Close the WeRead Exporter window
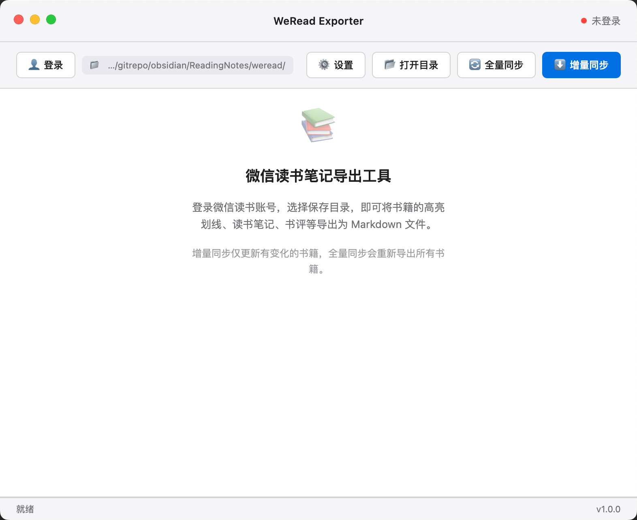Image resolution: width=637 pixels, height=520 pixels. [19, 19]
